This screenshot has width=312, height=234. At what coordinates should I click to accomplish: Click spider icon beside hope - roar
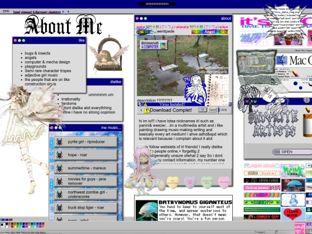(60, 155)
